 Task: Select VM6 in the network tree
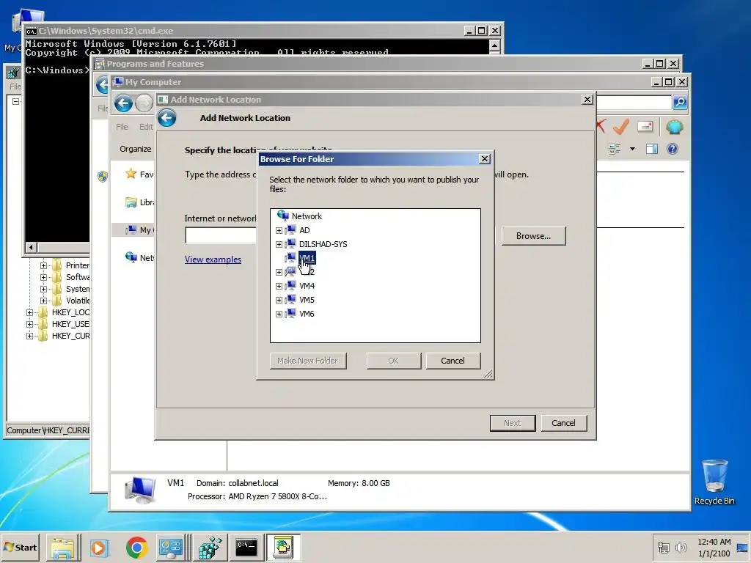[307, 314]
